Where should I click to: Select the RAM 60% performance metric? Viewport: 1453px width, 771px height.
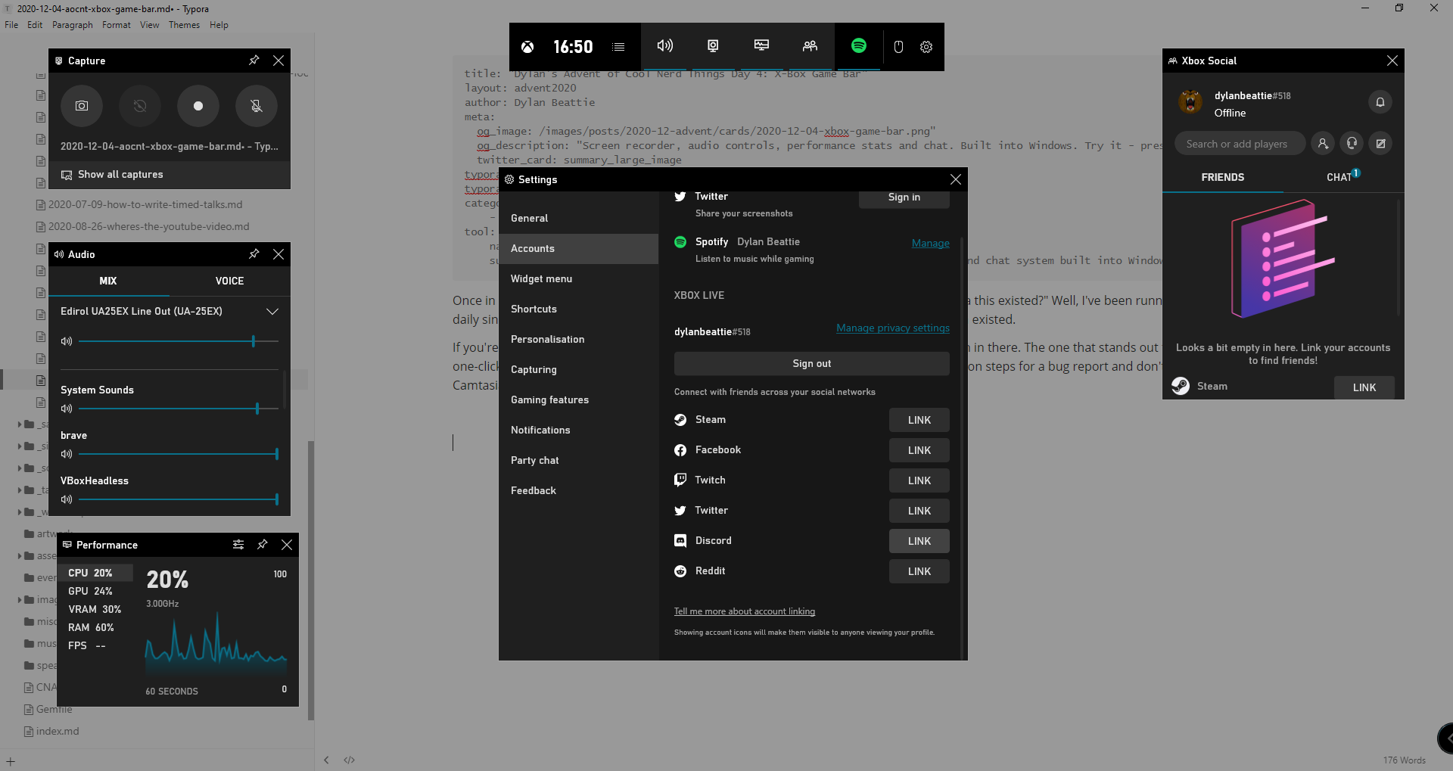pyautogui.click(x=95, y=627)
